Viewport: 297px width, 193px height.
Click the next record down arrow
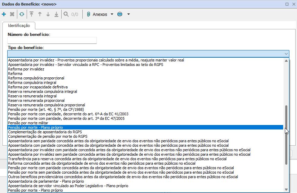48,14
